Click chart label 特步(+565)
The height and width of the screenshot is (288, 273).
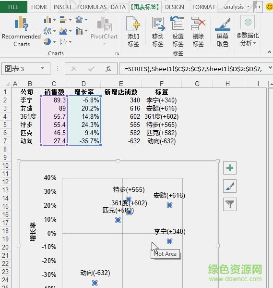129,189
